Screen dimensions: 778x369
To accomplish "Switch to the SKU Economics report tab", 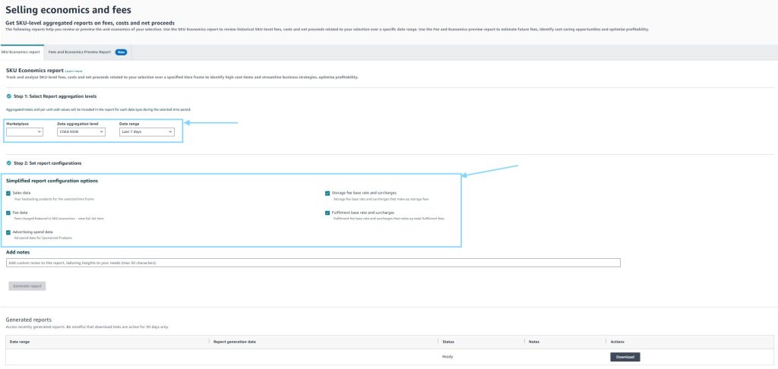I will point(21,52).
